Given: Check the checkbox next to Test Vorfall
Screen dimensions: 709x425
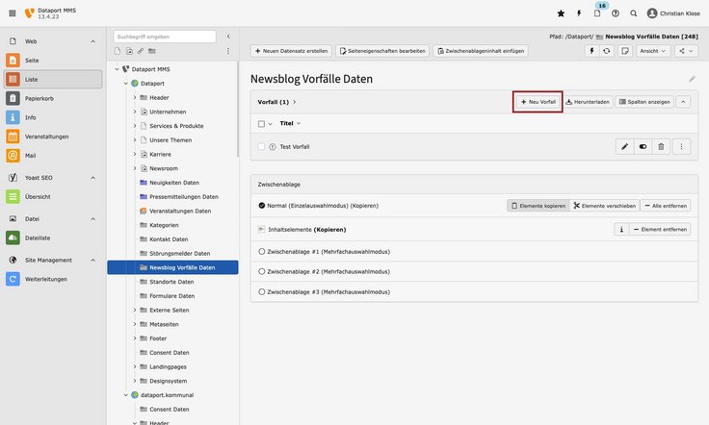Looking at the screenshot, I should coord(261,146).
